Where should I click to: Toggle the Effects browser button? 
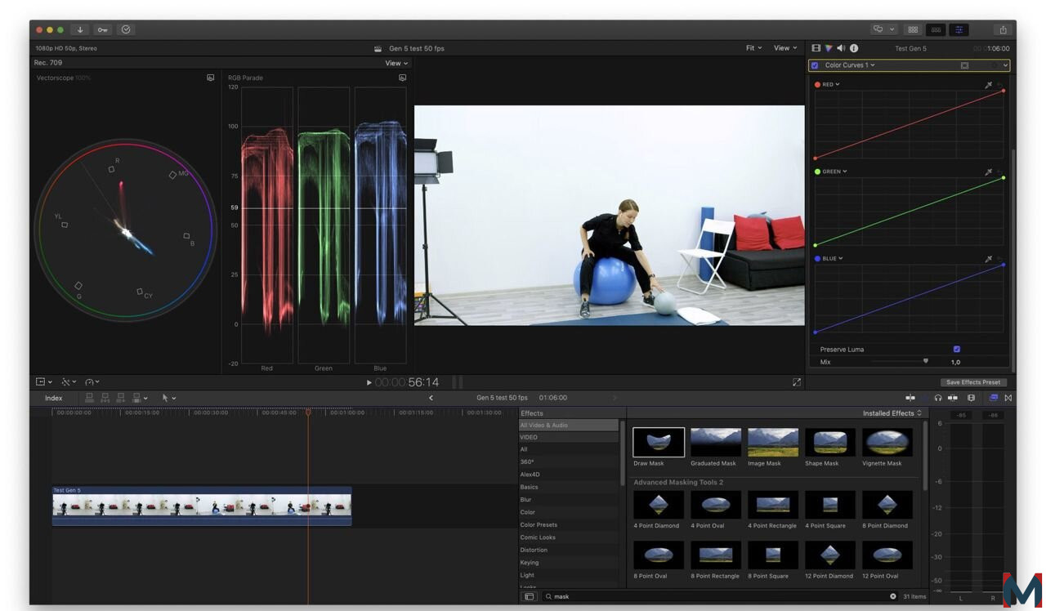coord(994,398)
